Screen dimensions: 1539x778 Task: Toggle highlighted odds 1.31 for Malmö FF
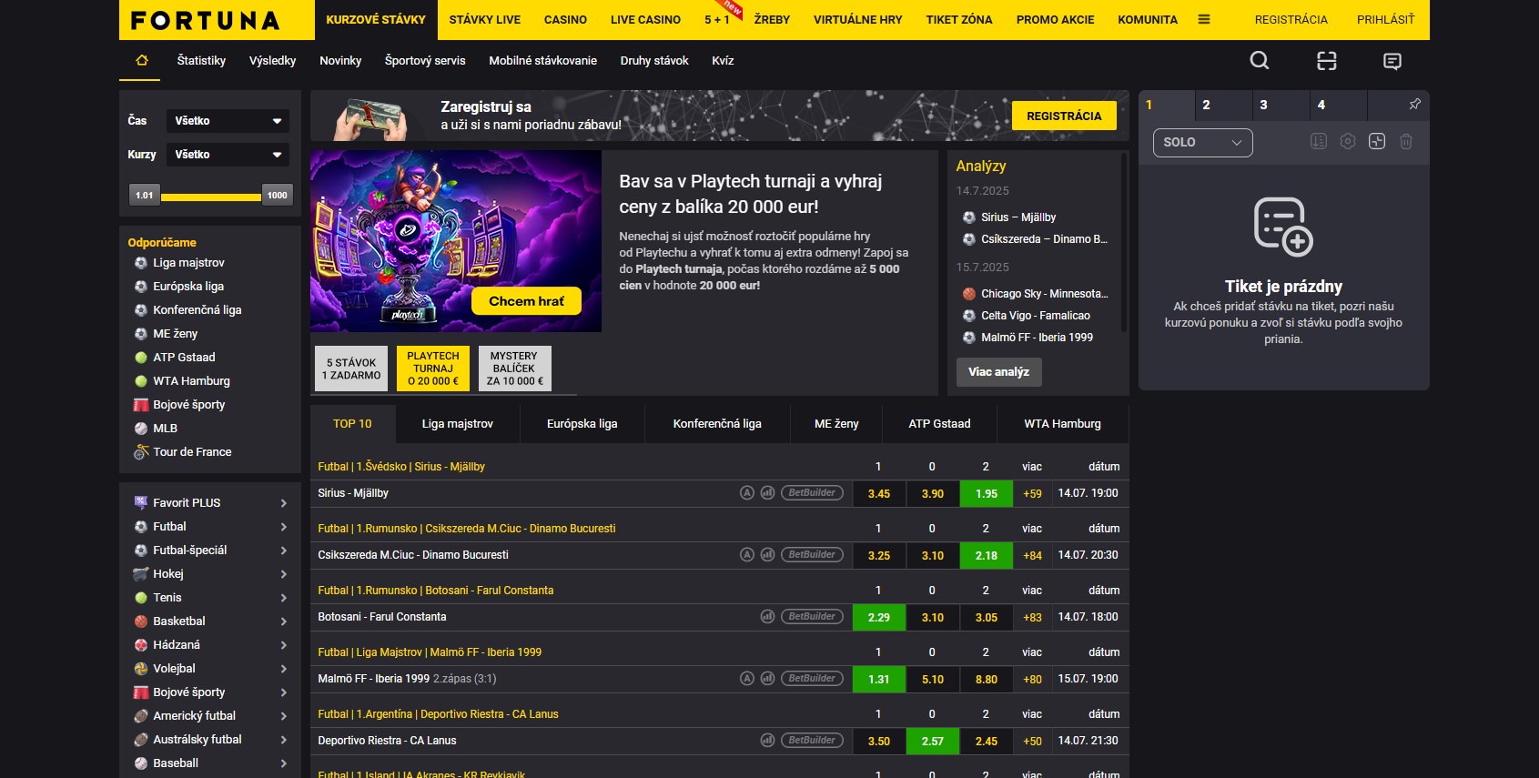(879, 680)
